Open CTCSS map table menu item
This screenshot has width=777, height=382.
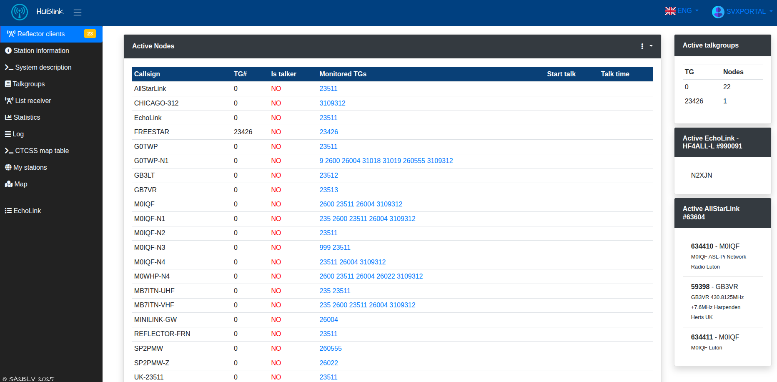[x=42, y=151]
